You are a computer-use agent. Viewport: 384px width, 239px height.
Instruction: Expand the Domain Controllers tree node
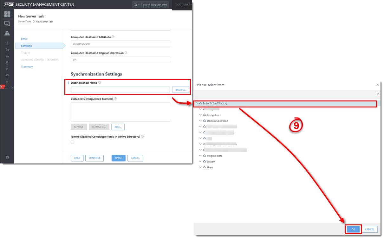200,121
